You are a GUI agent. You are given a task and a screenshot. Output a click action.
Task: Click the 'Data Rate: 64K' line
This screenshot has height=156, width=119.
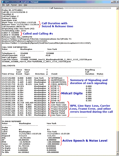[9, 21]
